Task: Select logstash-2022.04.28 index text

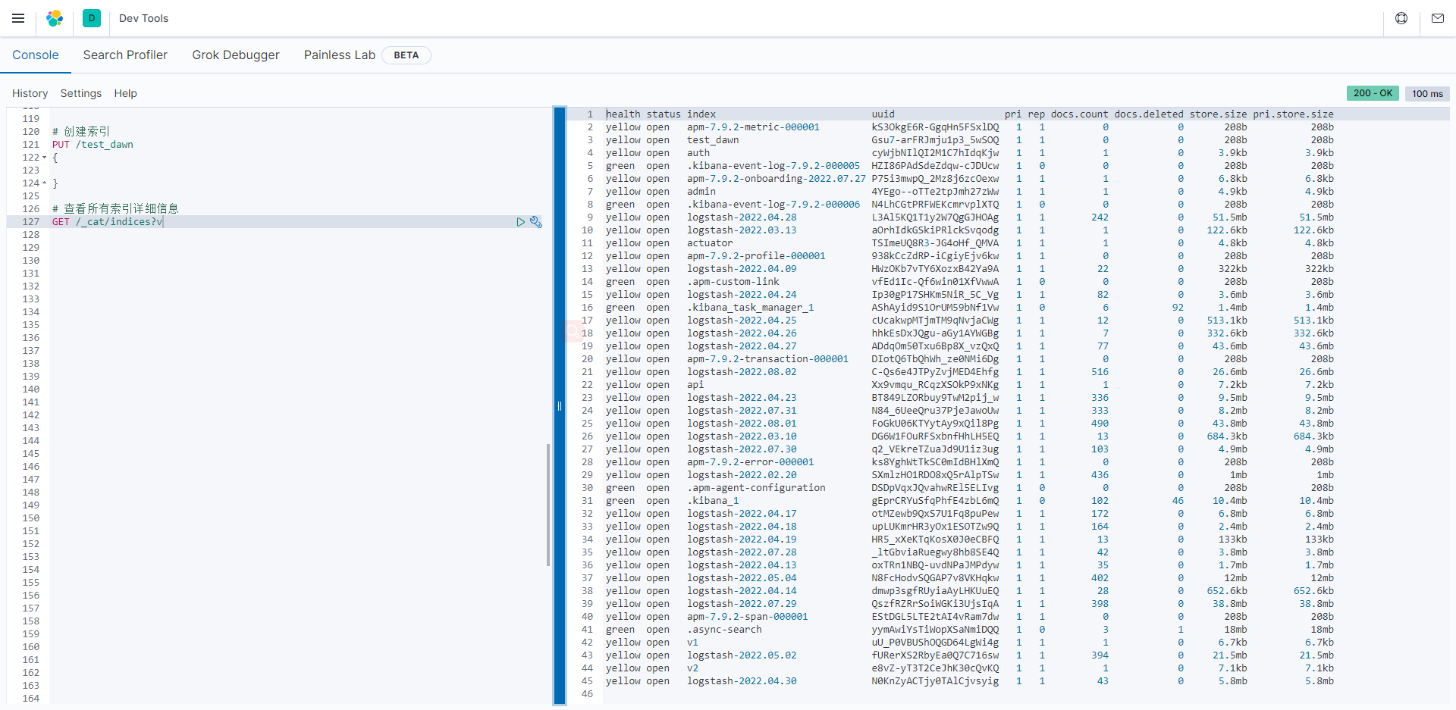Action: (x=742, y=217)
